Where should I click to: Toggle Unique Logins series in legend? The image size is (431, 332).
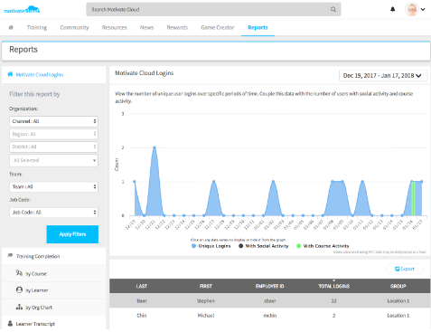tap(211, 246)
